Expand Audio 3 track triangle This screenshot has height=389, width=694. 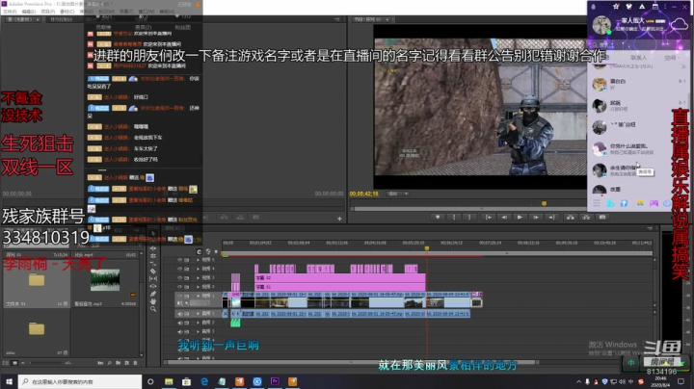pos(199,331)
